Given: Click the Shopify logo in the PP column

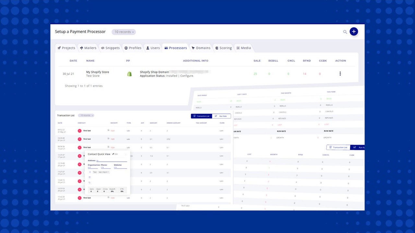Looking at the screenshot, I should (129, 73).
